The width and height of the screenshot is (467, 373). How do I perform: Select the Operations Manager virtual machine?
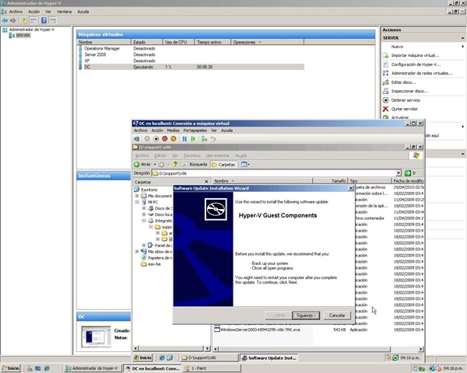click(x=102, y=48)
